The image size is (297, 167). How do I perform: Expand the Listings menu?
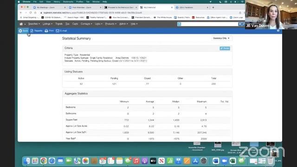47,24
